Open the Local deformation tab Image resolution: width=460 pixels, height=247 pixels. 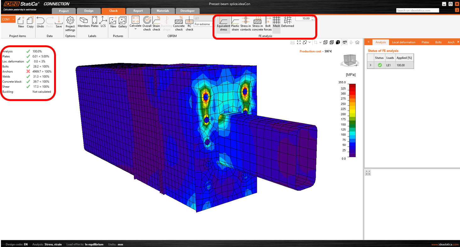(x=403, y=42)
